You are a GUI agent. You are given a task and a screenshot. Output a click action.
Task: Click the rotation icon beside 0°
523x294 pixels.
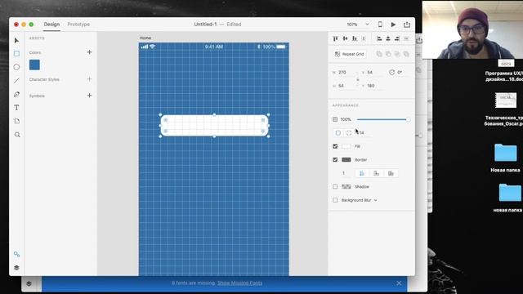(391, 73)
